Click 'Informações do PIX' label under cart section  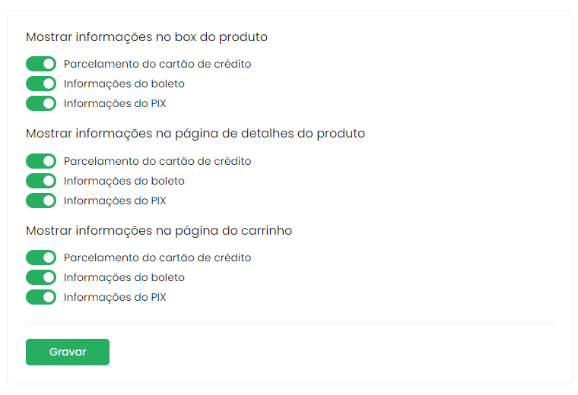click(115, 297)
